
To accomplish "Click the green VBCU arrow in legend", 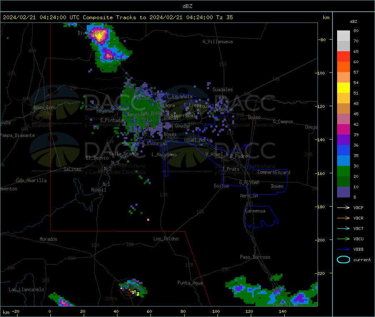I will pos(343,239).
